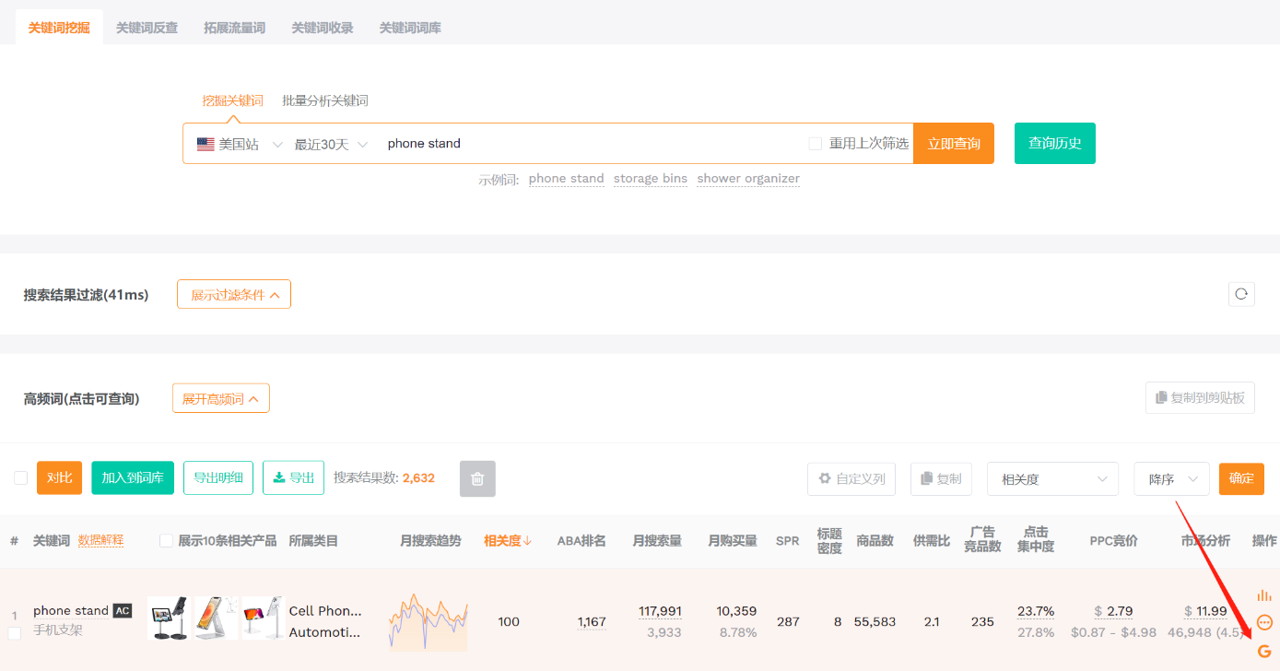
Task: Tick the select-all checkbox beside 对比
Action: click(20, 477)
